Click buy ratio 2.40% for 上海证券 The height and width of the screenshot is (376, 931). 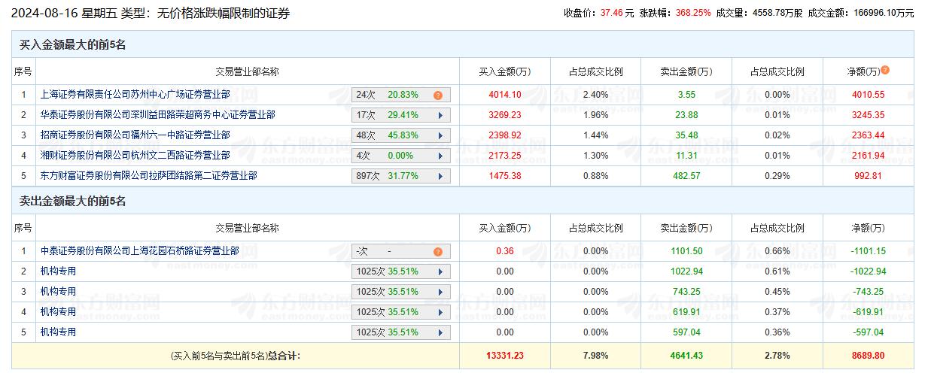point(595,95)
